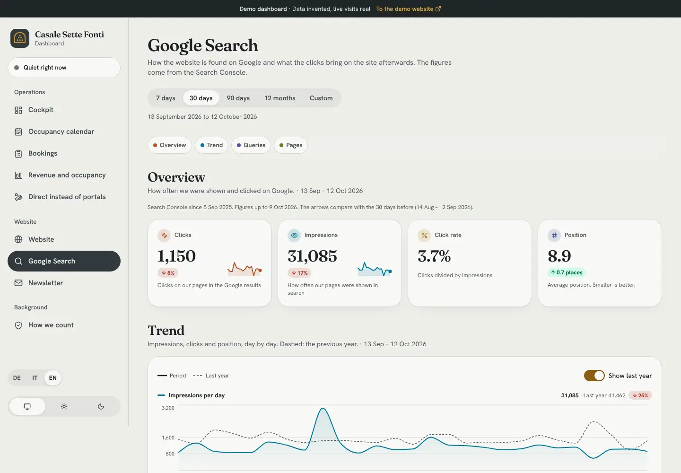This screenshot has height=473, width=681.
Task: Click the 25% decrease badge in Trend
Action: [640, 395]
